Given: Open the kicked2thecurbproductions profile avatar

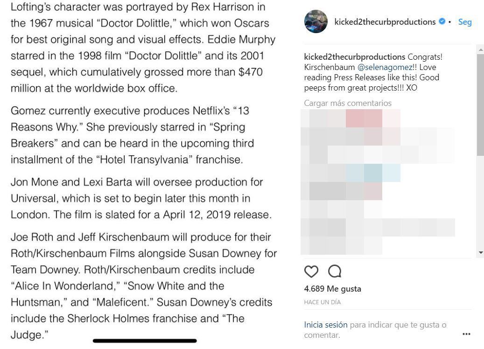Looking at the screenshot, I should [x=316, y=21].
